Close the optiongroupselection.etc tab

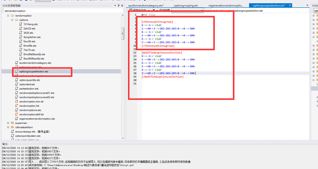point(290,5)
